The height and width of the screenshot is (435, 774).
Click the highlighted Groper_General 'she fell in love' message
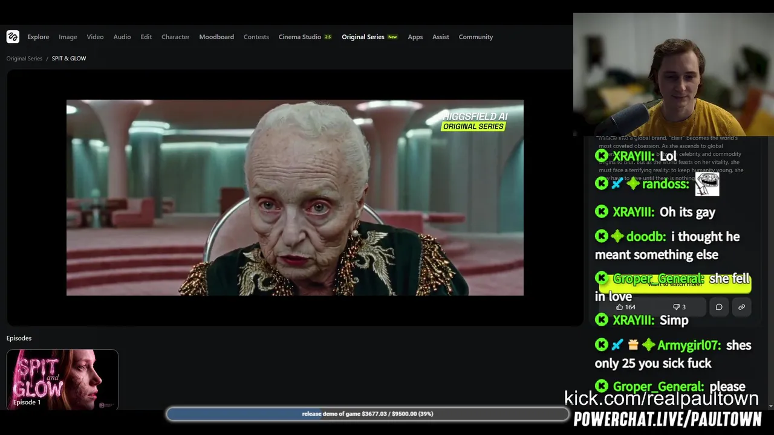click(x=673, y=287)
